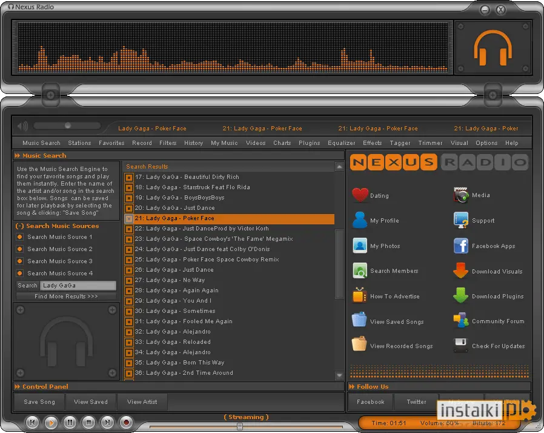The height and width of the screenshot is (433, 544).
Task: Toggle Search Music Source 2
Action: click(x=20, y=249)
